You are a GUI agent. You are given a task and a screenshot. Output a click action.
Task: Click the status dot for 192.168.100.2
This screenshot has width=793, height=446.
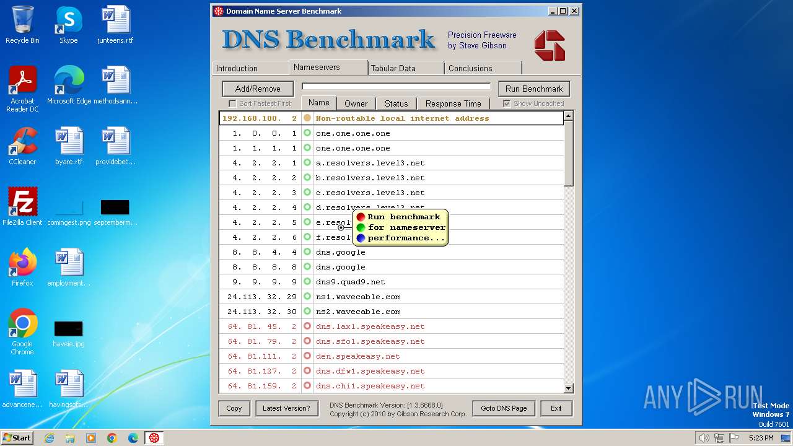pyautogui.click(x=307, y=118)
